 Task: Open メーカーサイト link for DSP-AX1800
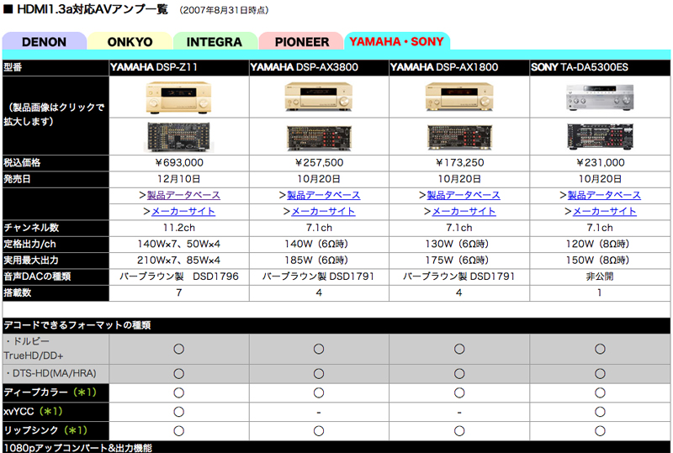[x=464, y=212]
